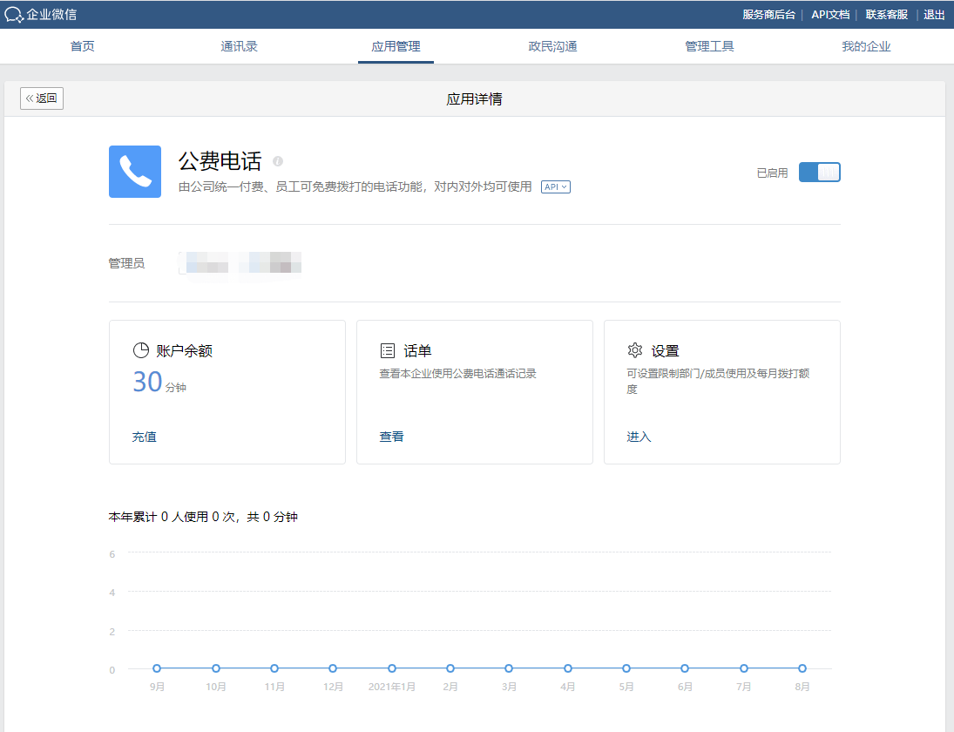Click the 2021年1月 chart data point

[392, 668]
